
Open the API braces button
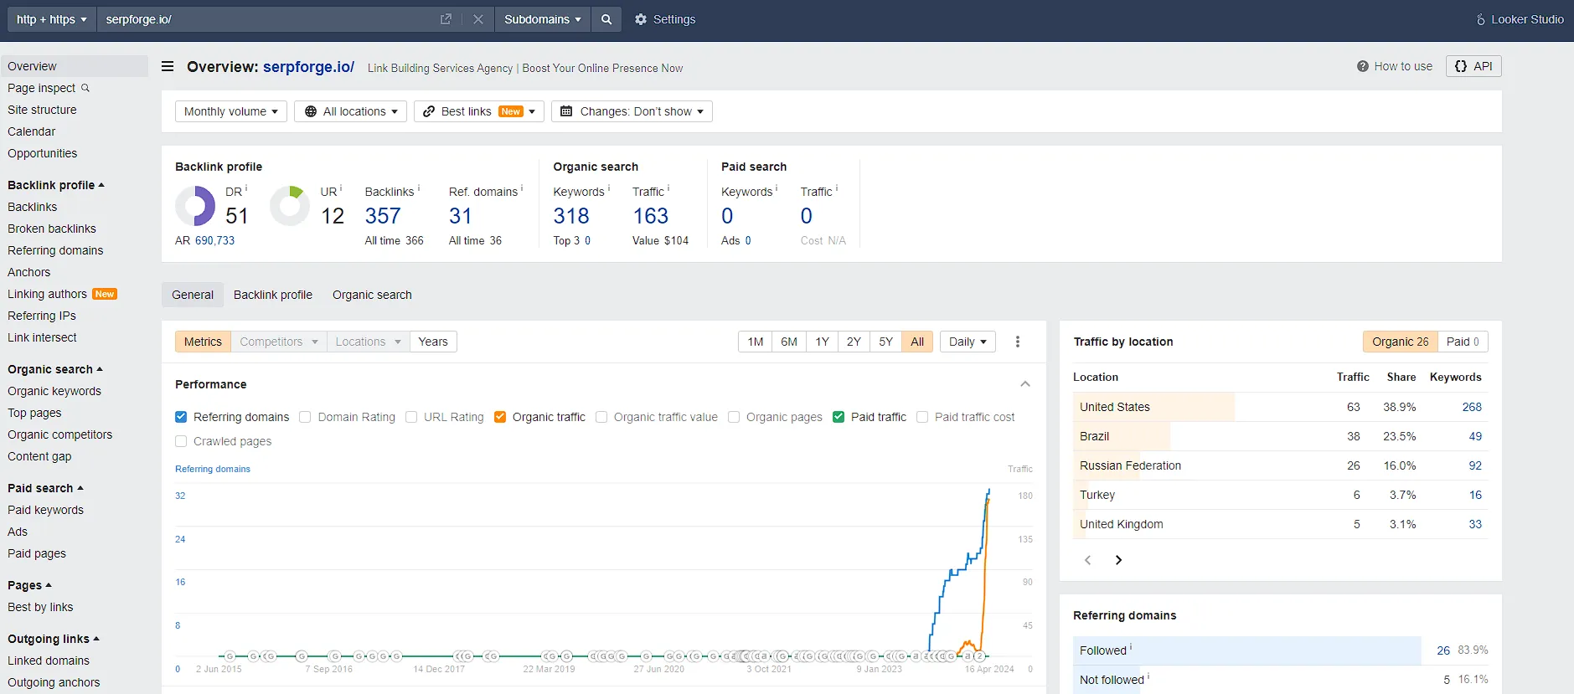[1473, 66]
